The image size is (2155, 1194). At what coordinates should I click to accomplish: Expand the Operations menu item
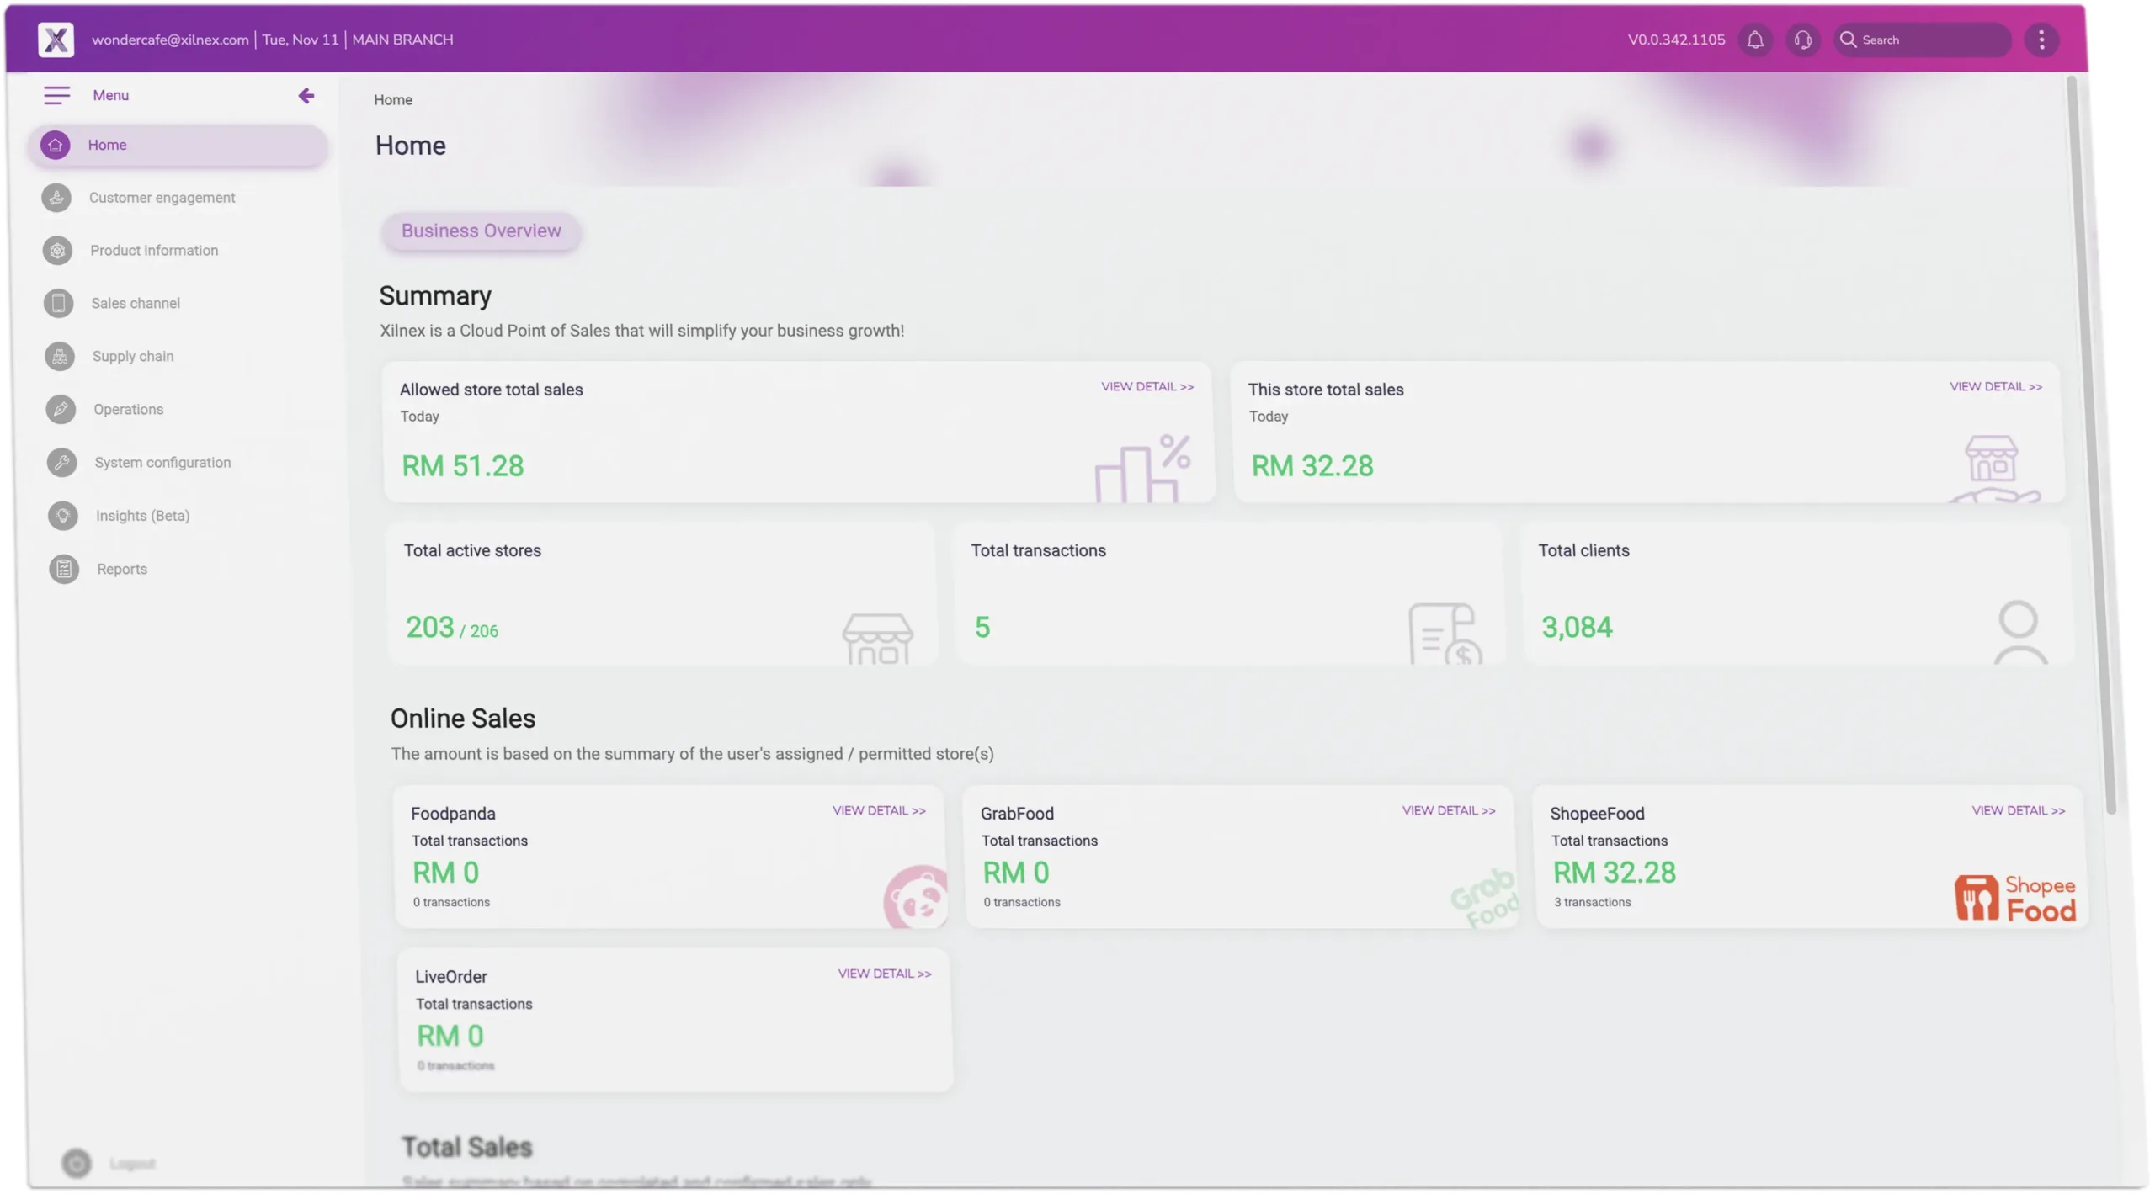pos(128,410)
